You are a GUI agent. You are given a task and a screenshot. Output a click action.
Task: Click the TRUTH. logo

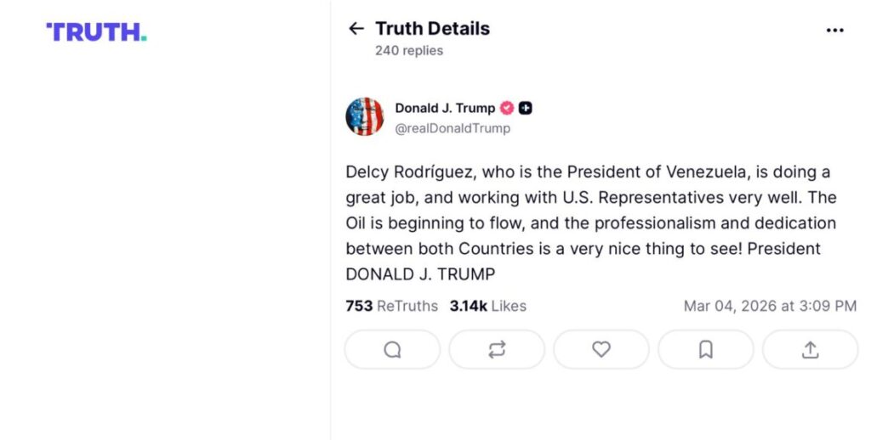[96, 32]
